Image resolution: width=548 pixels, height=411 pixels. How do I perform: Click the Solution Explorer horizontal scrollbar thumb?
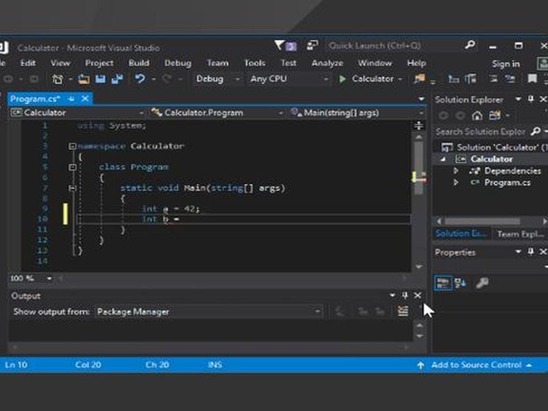point(482,221)
